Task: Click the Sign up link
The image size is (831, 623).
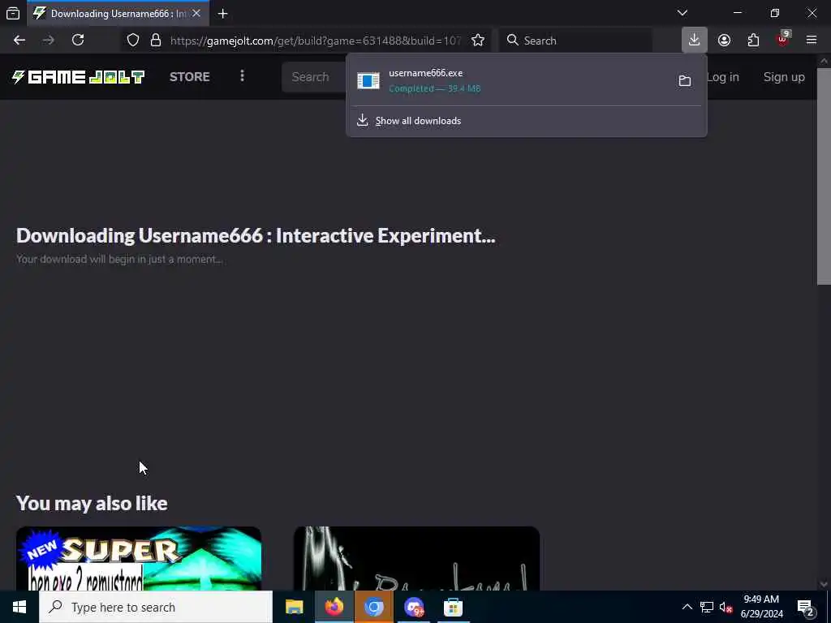Action: (784, 77)
